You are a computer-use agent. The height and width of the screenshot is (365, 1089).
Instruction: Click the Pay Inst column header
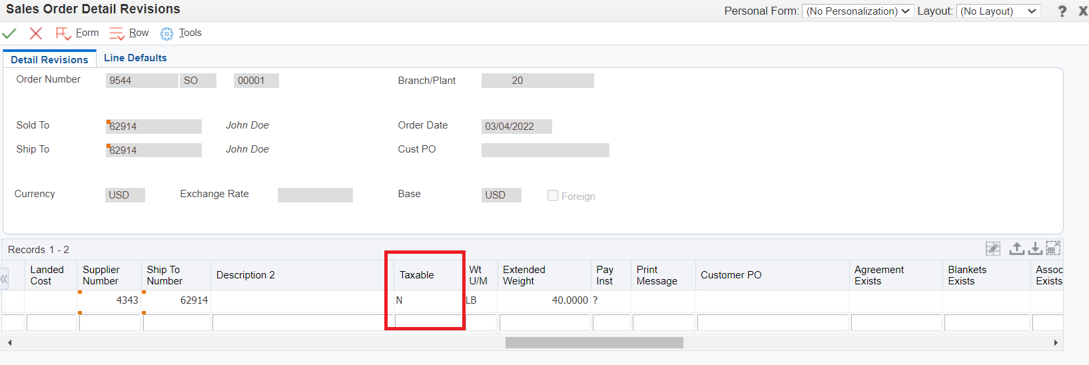[611, 275]
